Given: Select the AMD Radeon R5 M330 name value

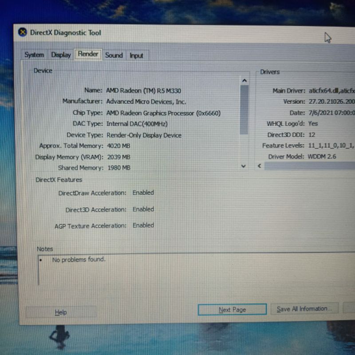Looking at the screenshot, I should click(143, 91).
